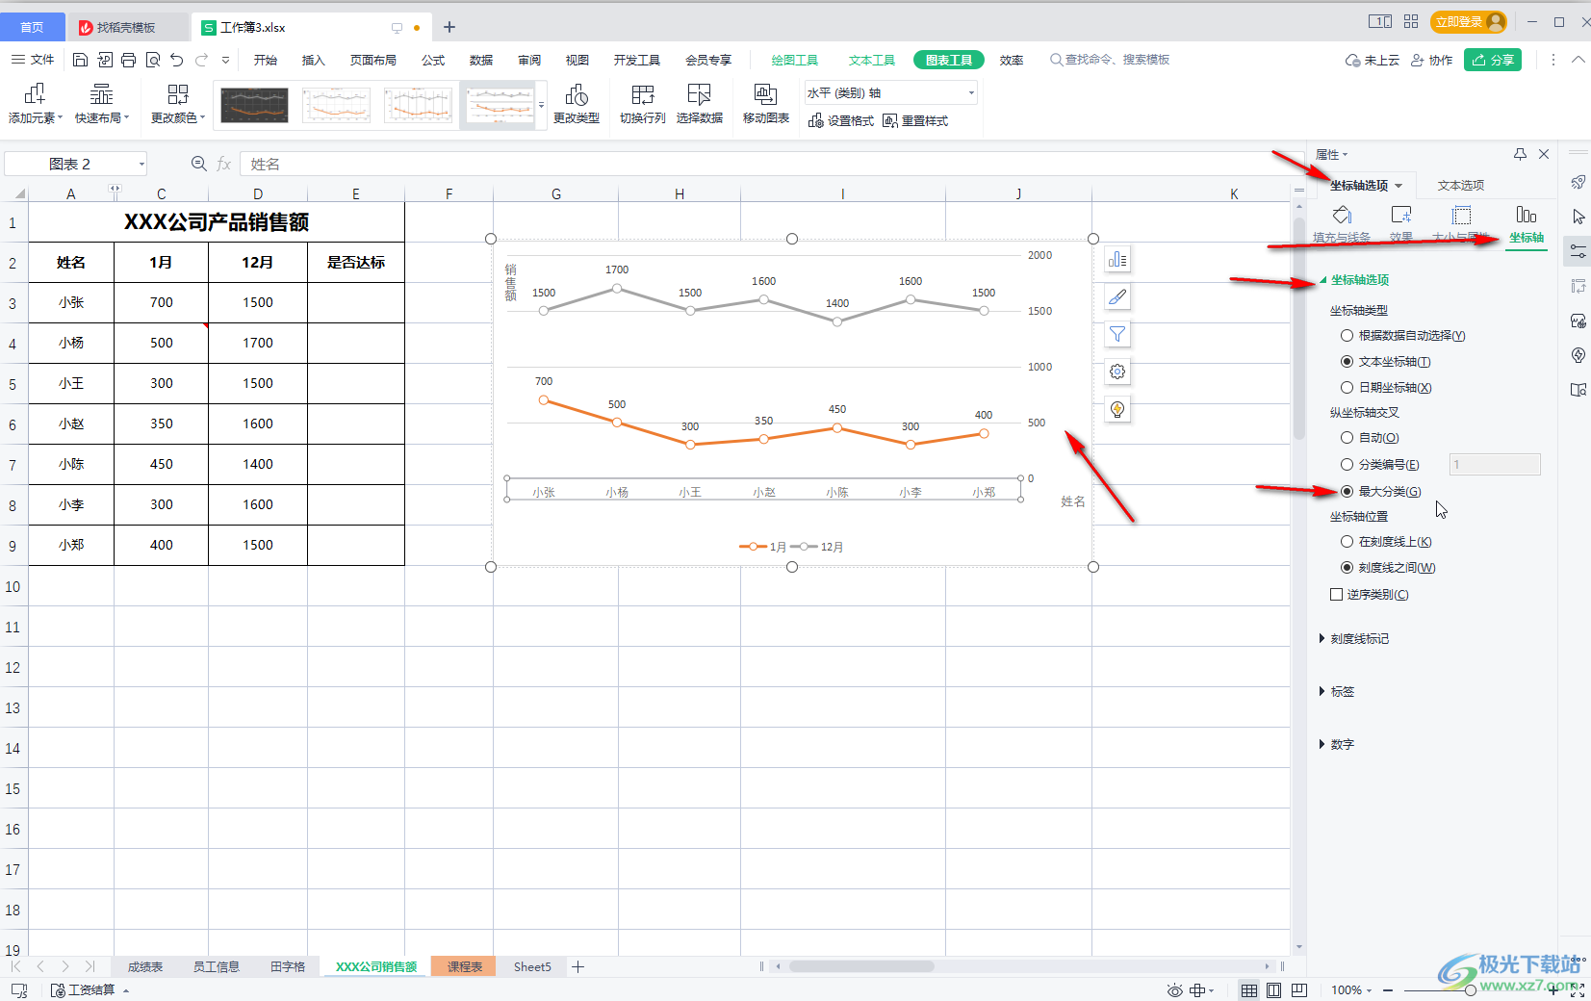
Task: Click the horizontal scrollbar of sheet
Action: (861, 966)
